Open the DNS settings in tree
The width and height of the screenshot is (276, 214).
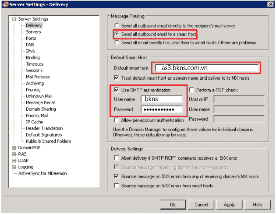point(30,45)
